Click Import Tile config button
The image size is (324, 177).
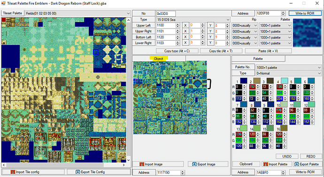point(33,172)
